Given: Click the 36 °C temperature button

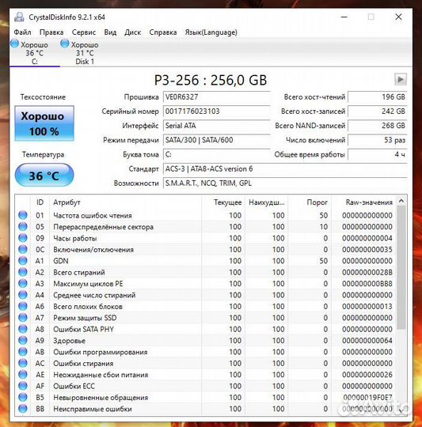Looking at the screenshot, I should pyautogui.click(x=44, y=176).
